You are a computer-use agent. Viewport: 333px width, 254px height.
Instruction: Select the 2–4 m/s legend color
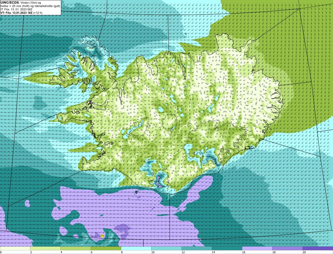pos(46,249)
